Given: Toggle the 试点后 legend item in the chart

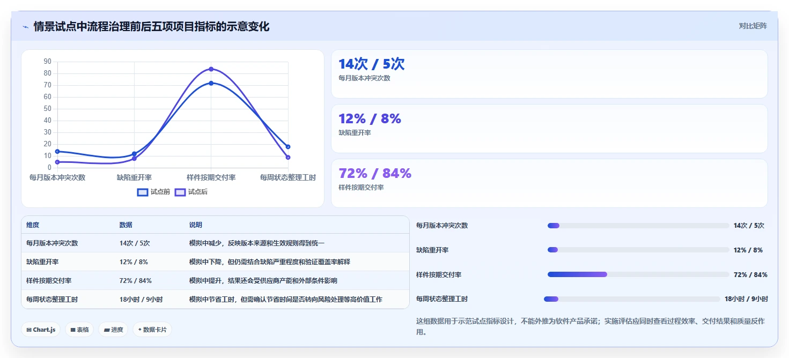Looking at the screenshot, I should coord(191,192).
